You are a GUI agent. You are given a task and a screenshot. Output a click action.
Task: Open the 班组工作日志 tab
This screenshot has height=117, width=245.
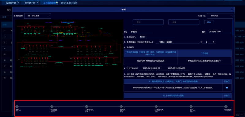(68, 3)
